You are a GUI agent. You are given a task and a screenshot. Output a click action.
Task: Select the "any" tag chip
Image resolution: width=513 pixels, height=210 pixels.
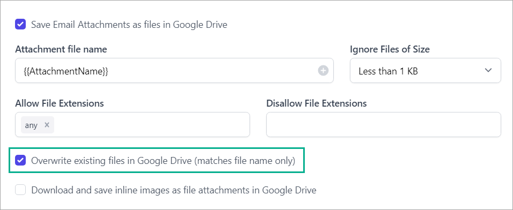tap(38, 125)
